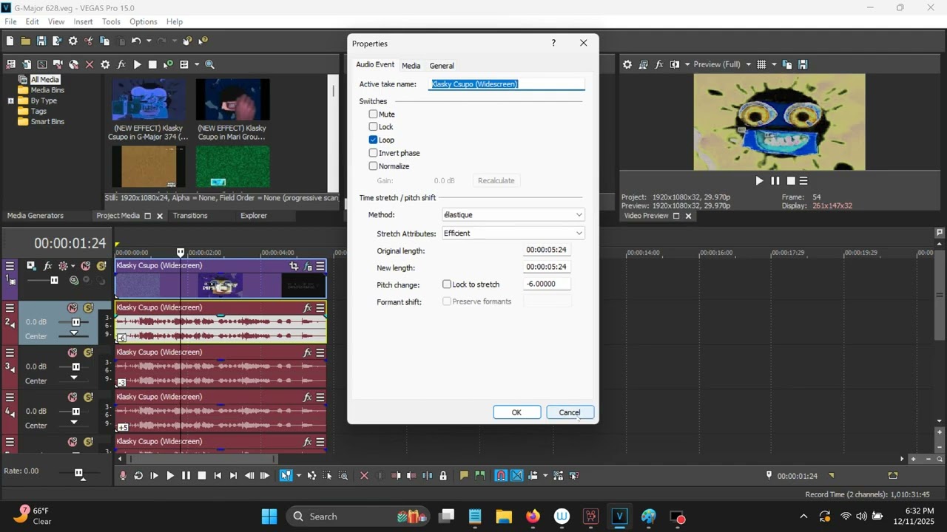Tick the Normalize checkbox
The image size is (947, 532).
(x=374, y=166)
